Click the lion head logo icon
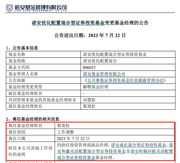This screenshot has height=163, width=180. click(9, 8)
